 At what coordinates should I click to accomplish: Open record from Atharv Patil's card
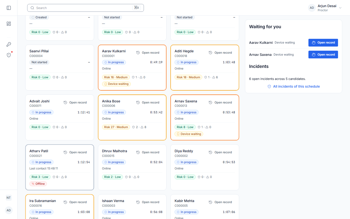point(75,152)
